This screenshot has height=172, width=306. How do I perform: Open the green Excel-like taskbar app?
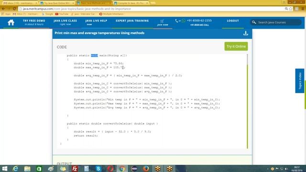(x=39, y=169)
